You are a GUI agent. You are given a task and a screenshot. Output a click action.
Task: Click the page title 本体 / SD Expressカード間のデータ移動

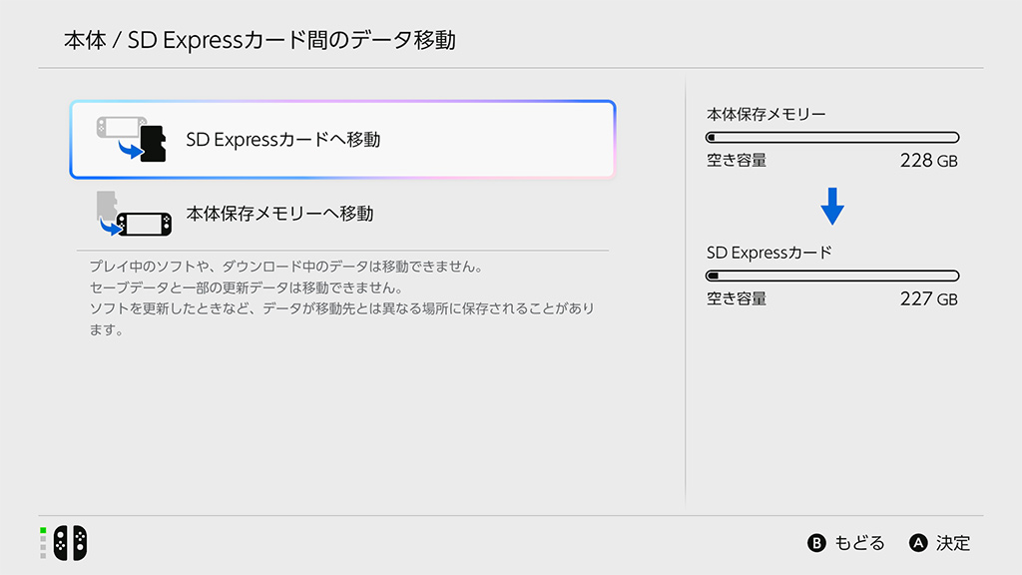pyautogui.click(x=259, y=41)
